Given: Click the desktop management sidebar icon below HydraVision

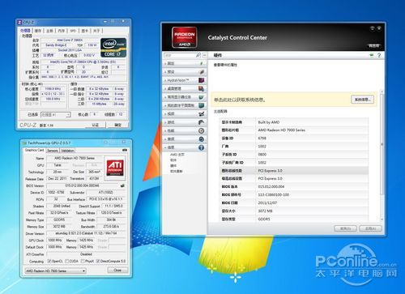Looking at the screenshot, I should point(202,88).
